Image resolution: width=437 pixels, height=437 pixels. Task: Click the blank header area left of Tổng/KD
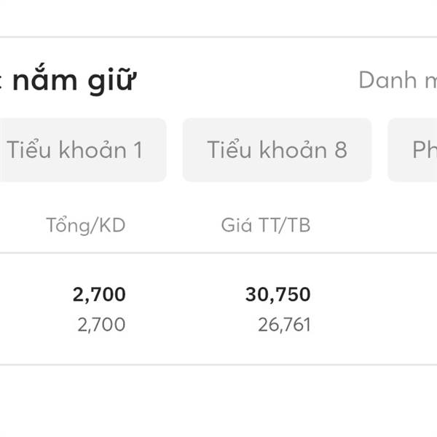coord(22,226)
